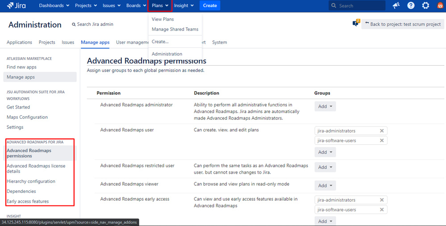The image size is (446, 226).
Task: Open Manage apps in the sidebar
Action: coord(40,77)
